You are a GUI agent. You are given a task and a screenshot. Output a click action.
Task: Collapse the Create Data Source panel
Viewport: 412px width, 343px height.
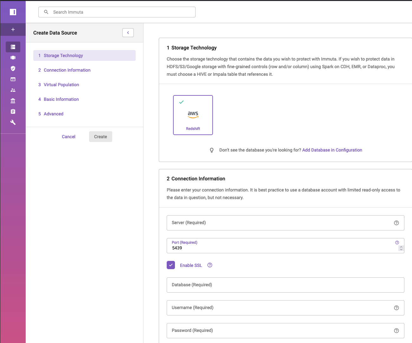tap(128, 33)
